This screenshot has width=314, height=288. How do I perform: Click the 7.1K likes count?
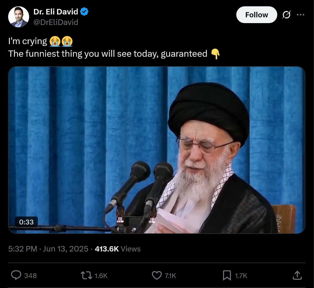pyautogui.click(x=170, y=276)
